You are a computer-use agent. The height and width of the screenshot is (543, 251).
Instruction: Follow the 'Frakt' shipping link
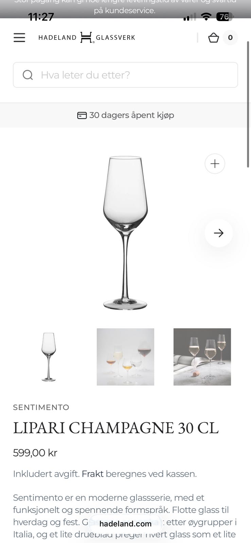92,474
